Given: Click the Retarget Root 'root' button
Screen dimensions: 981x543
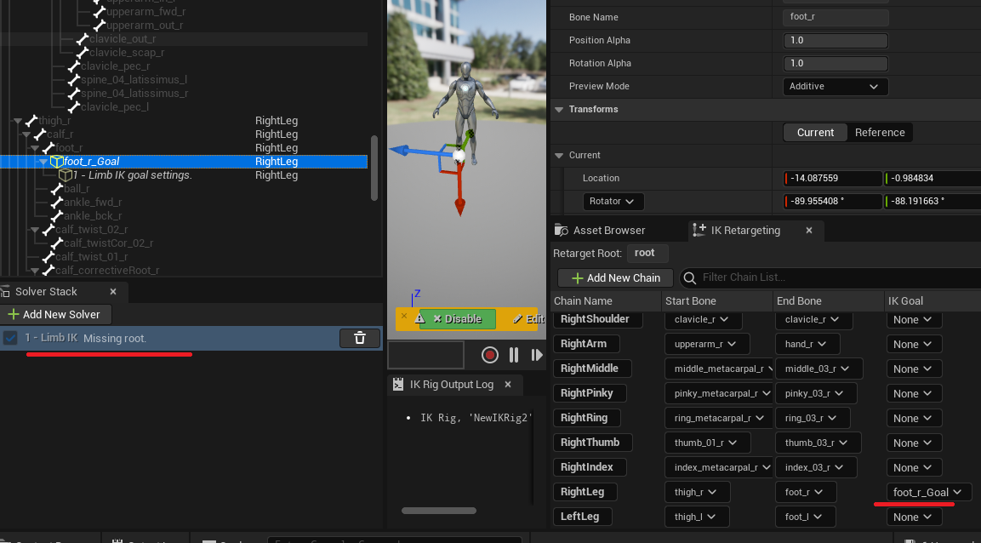Looking at the screenshot, I should [x=647, y=254].
